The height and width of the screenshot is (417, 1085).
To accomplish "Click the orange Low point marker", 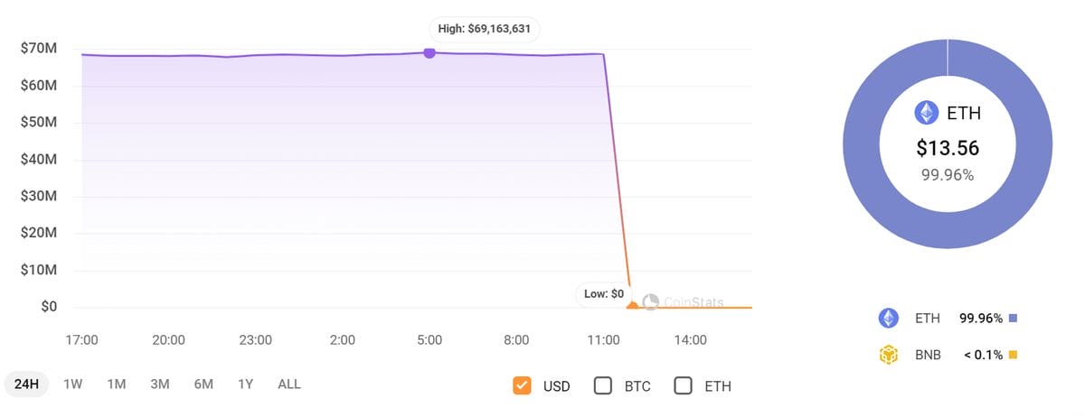I will click(x=632, y=306).
